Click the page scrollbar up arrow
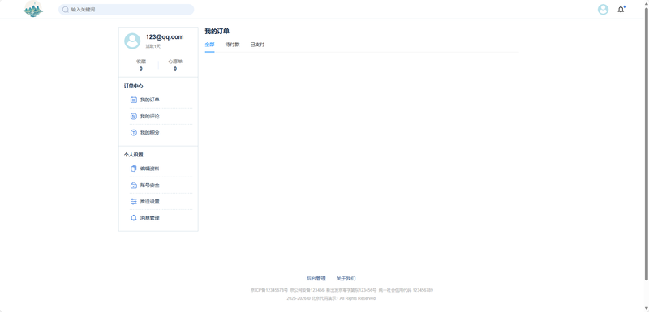 [x=646, y=3]
